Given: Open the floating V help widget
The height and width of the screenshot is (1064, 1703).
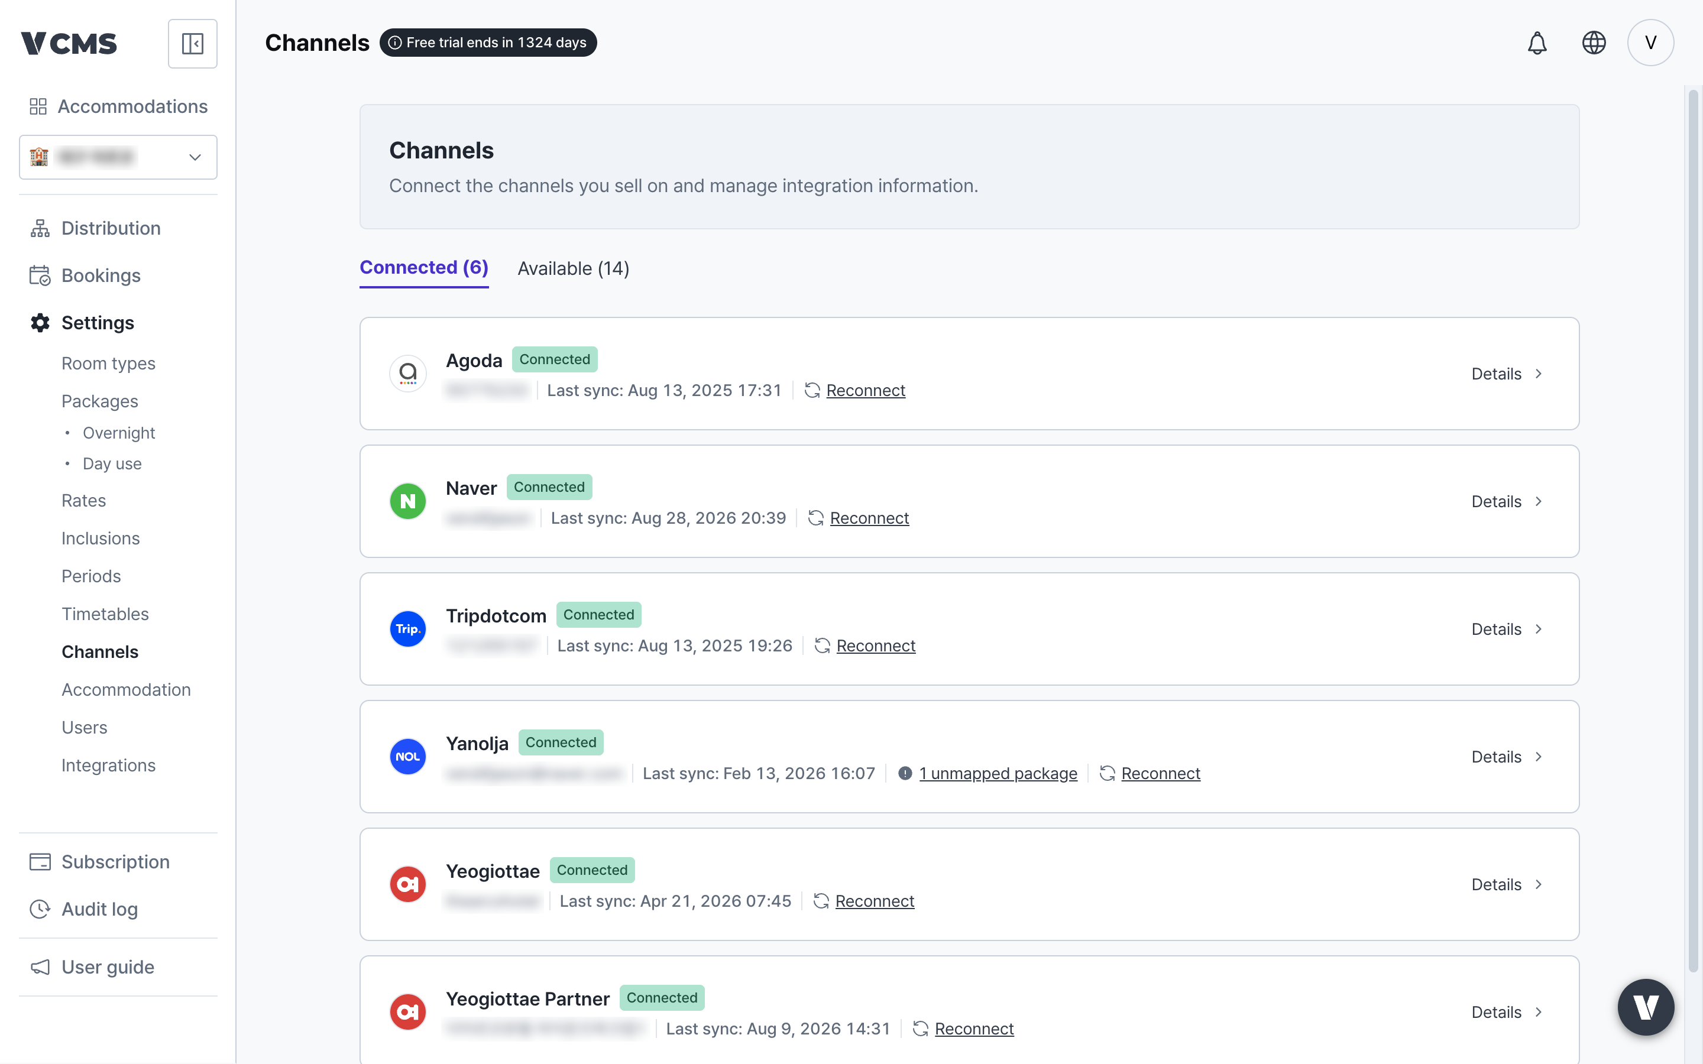Looking at the screenshot, I should (1646, 1007).
